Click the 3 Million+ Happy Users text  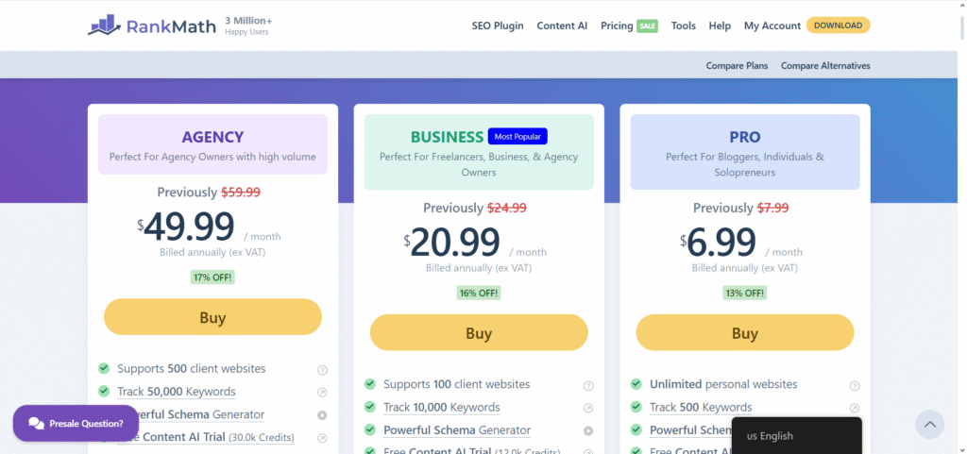point(248,25)
